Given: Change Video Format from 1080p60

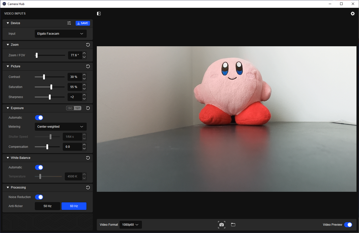Looking at the screenshot, I should point(130,225).
